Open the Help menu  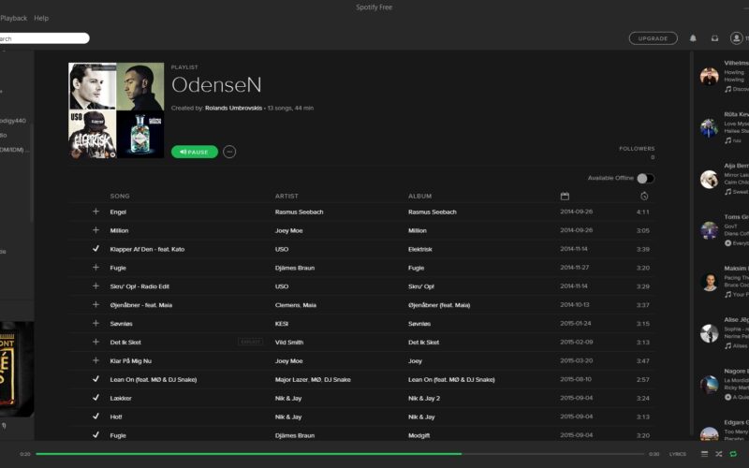click(41, 18)
